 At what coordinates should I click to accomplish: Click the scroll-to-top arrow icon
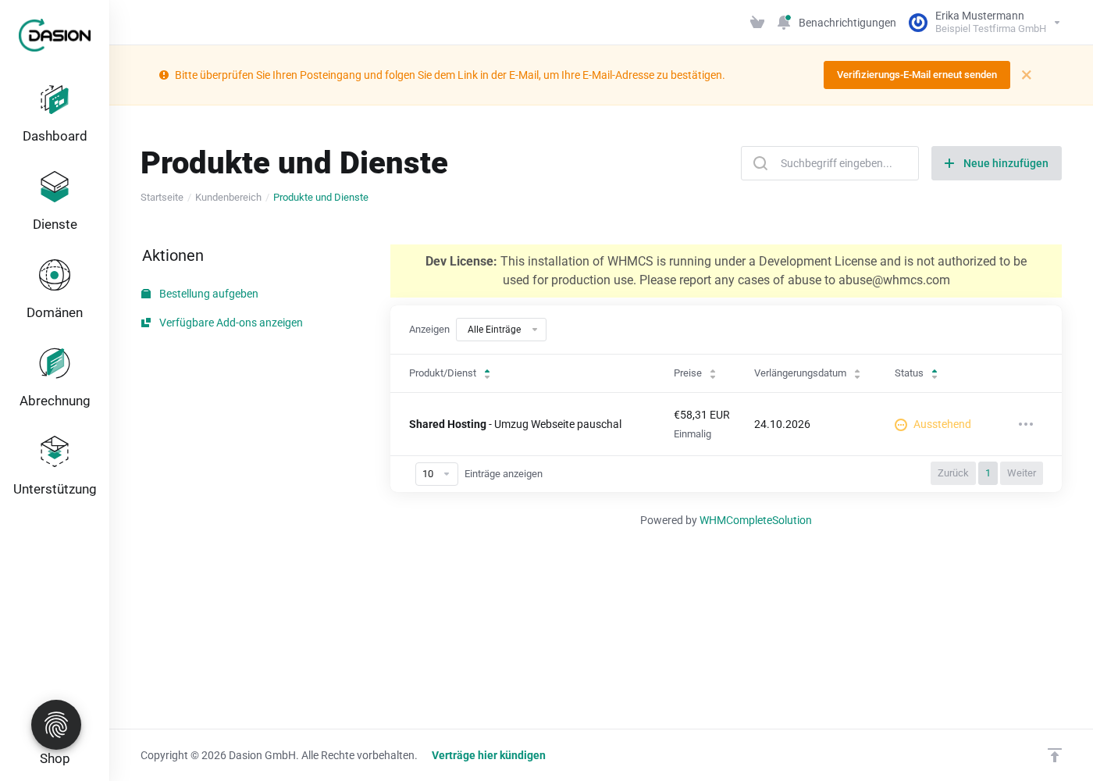click(1055, 755)
